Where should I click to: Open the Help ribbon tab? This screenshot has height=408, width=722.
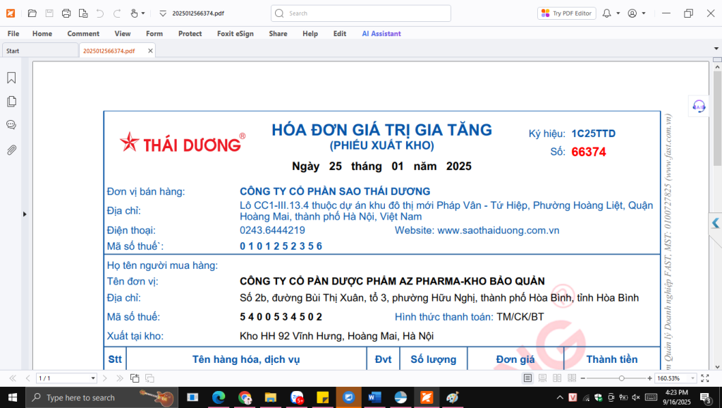coord(310,34)
